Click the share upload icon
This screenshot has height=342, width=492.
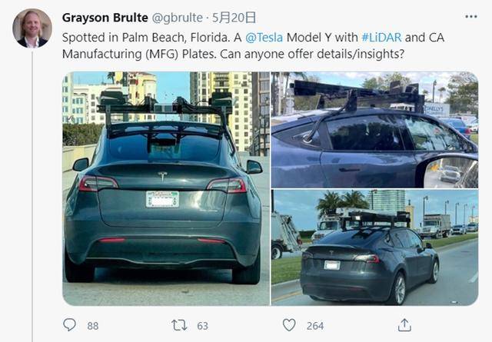point(404,325)
